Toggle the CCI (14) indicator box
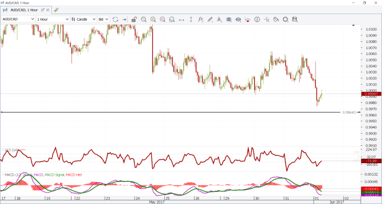This screenshot has height=204, width=382. coord(3,150)
